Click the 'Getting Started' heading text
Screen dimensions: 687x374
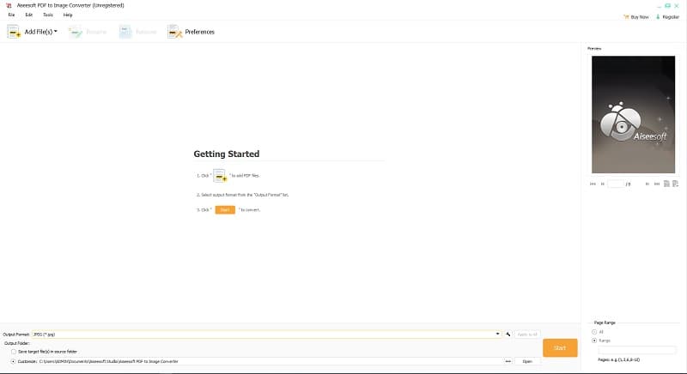point(227,154)
